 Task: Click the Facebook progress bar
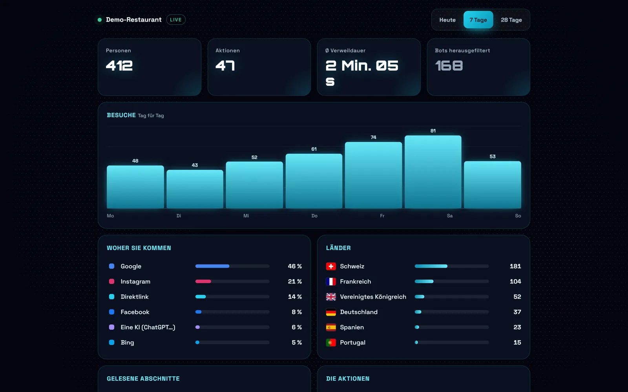click(232, 312)
